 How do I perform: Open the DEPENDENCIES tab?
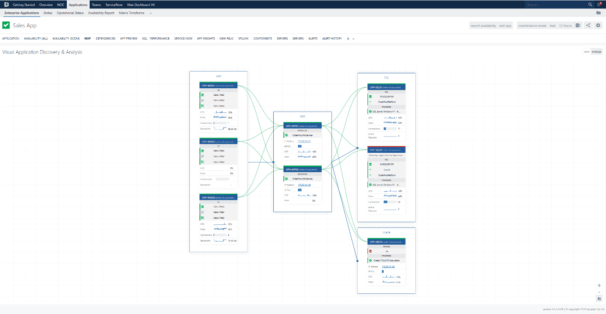105,39
